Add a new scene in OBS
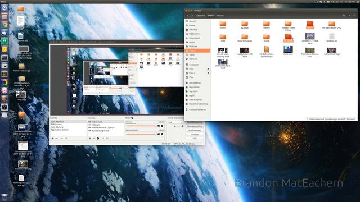Image resolution: width=360 pixels, height=202 pixels. click(52, 139)
